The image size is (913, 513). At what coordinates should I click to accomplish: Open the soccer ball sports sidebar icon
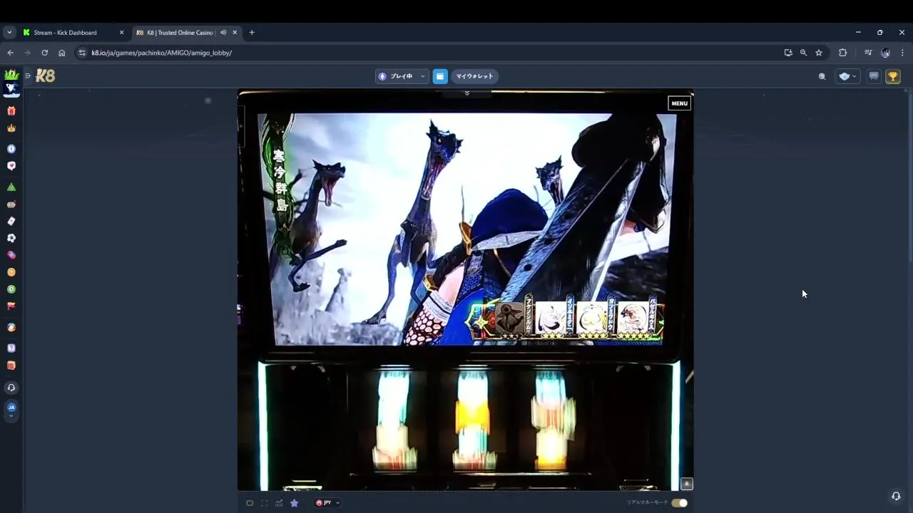tap(11, 238)
